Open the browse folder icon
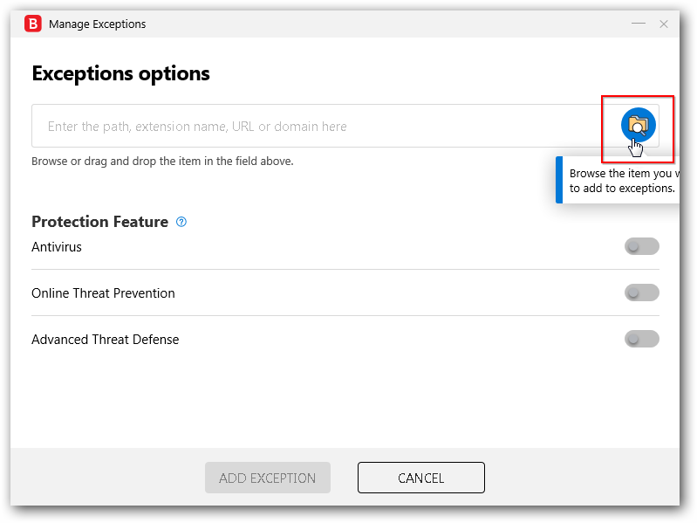697x523 pixels. click(x=638, y=126)
